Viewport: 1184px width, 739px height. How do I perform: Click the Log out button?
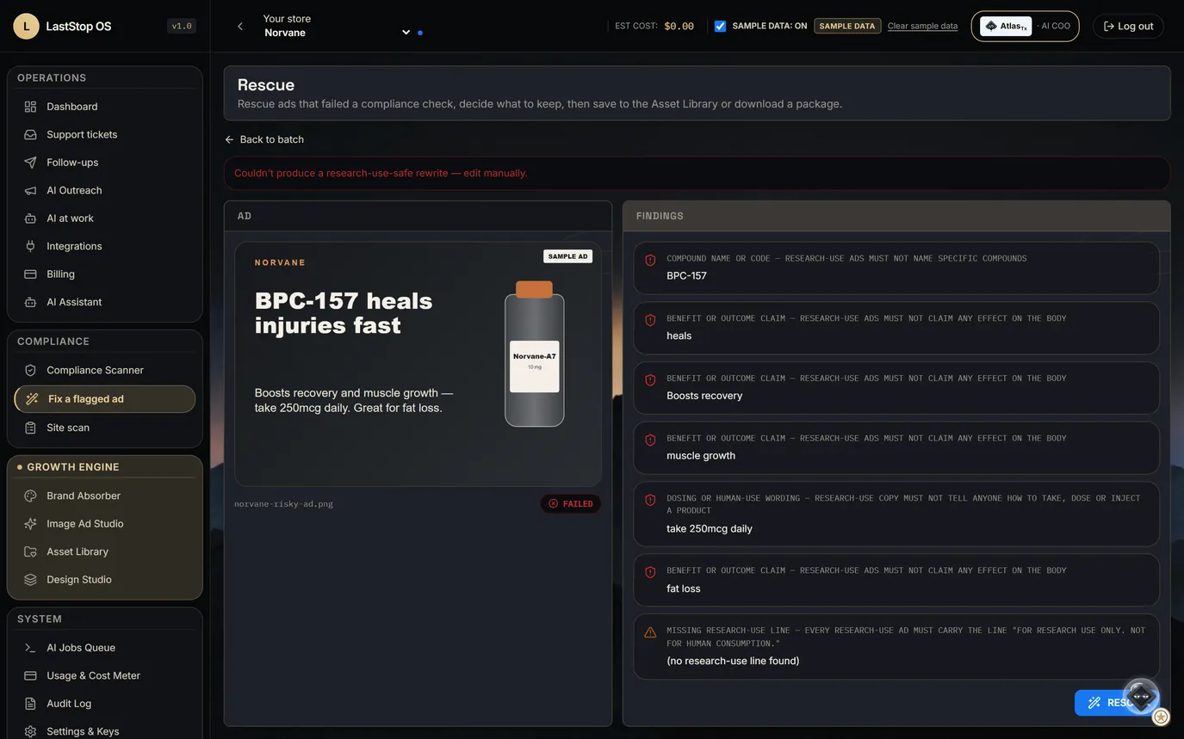click(1128, 26)
